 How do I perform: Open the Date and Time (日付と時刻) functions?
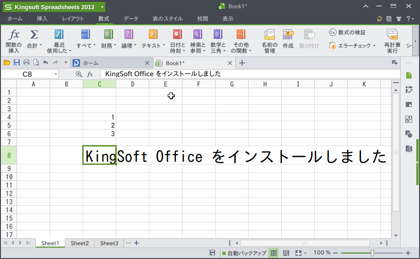pos(177,41)
